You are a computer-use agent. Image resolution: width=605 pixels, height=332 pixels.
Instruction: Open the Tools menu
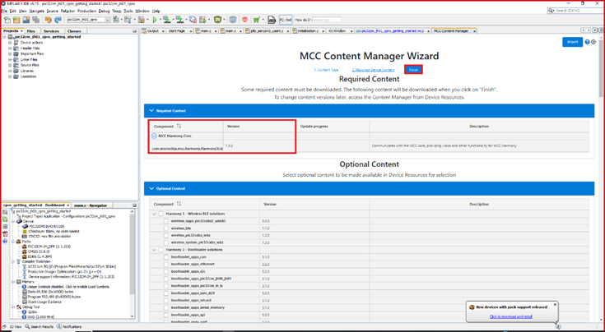click(128, 12)
